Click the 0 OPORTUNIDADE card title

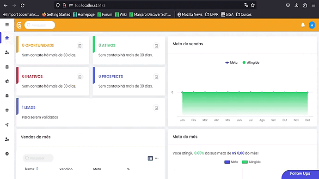pyautogui.click(x=38, y=46)
